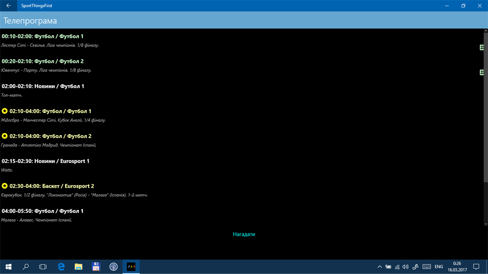Click the Єврокубок 'Локомотив' - 'Малага' description

click(74, 195)
